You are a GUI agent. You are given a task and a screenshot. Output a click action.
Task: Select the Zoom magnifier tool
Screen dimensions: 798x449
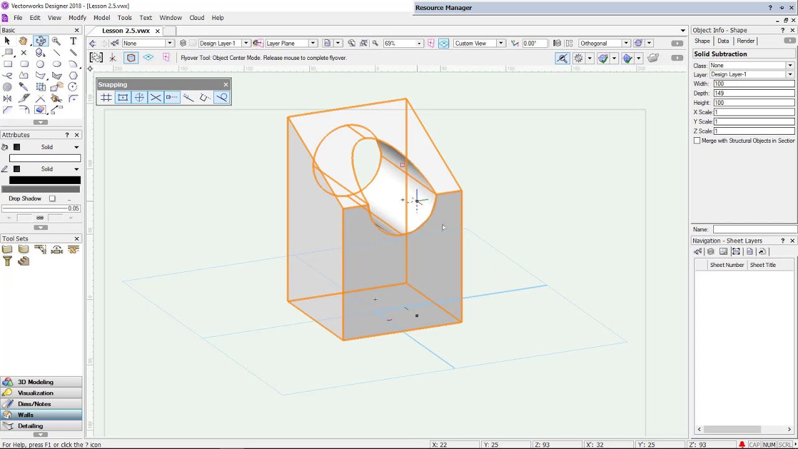point(57,41)
